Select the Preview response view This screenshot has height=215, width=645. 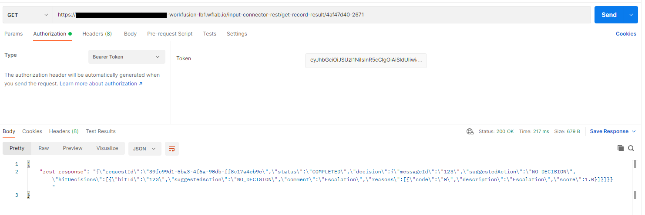coord(73,148)
